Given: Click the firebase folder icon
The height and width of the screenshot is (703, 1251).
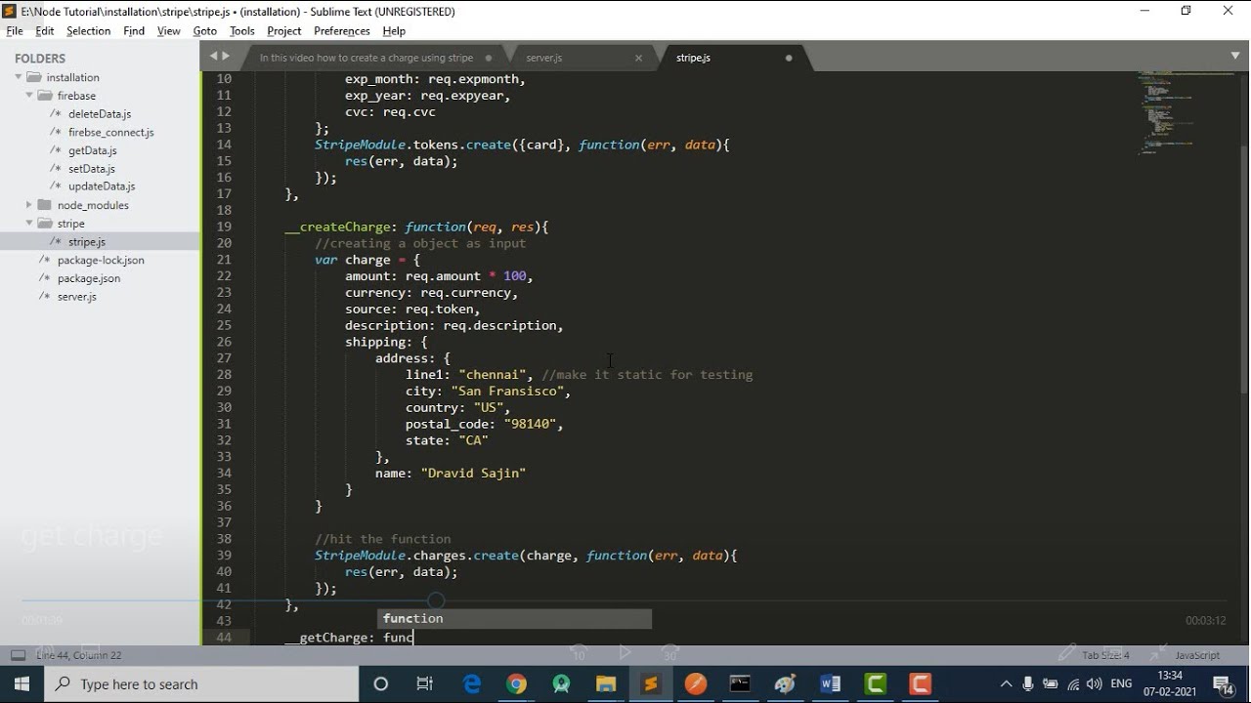Looking at the screenshot, I should coord(45,96).
